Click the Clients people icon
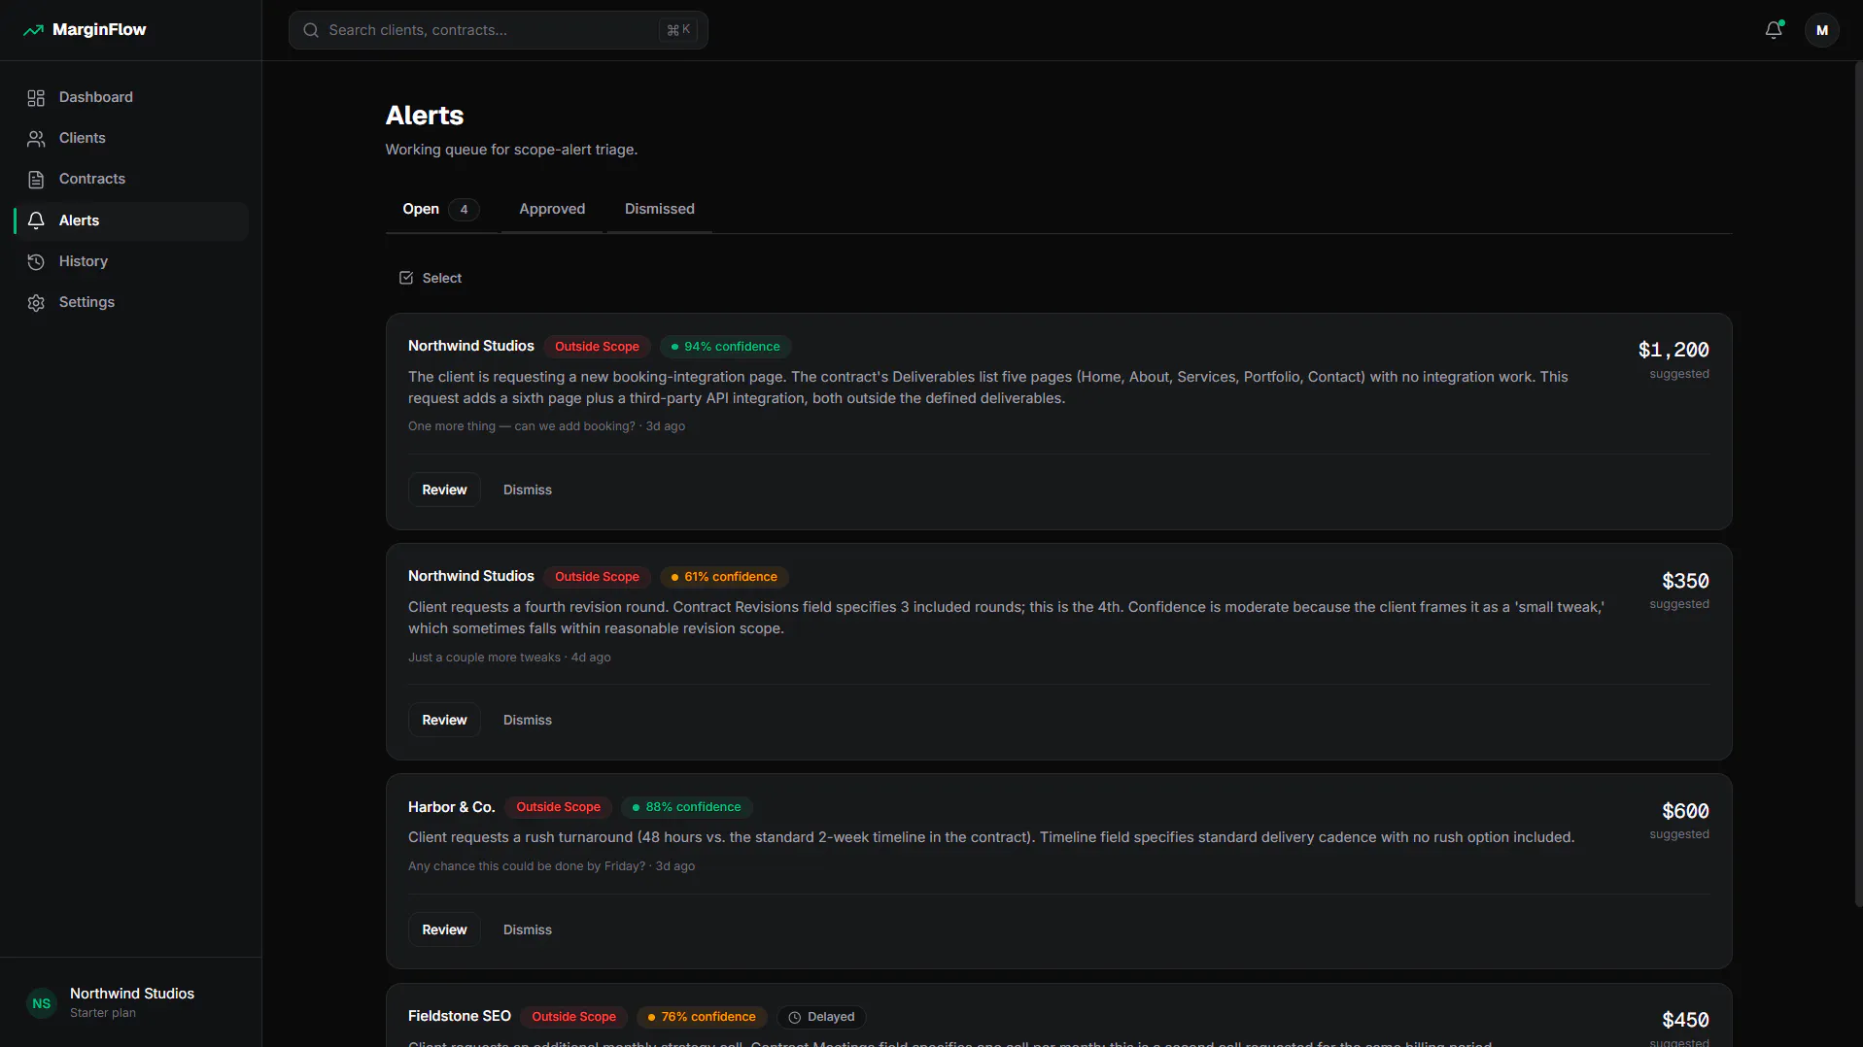This screenshot has width=1863, height=1047. tap(36, 139)
